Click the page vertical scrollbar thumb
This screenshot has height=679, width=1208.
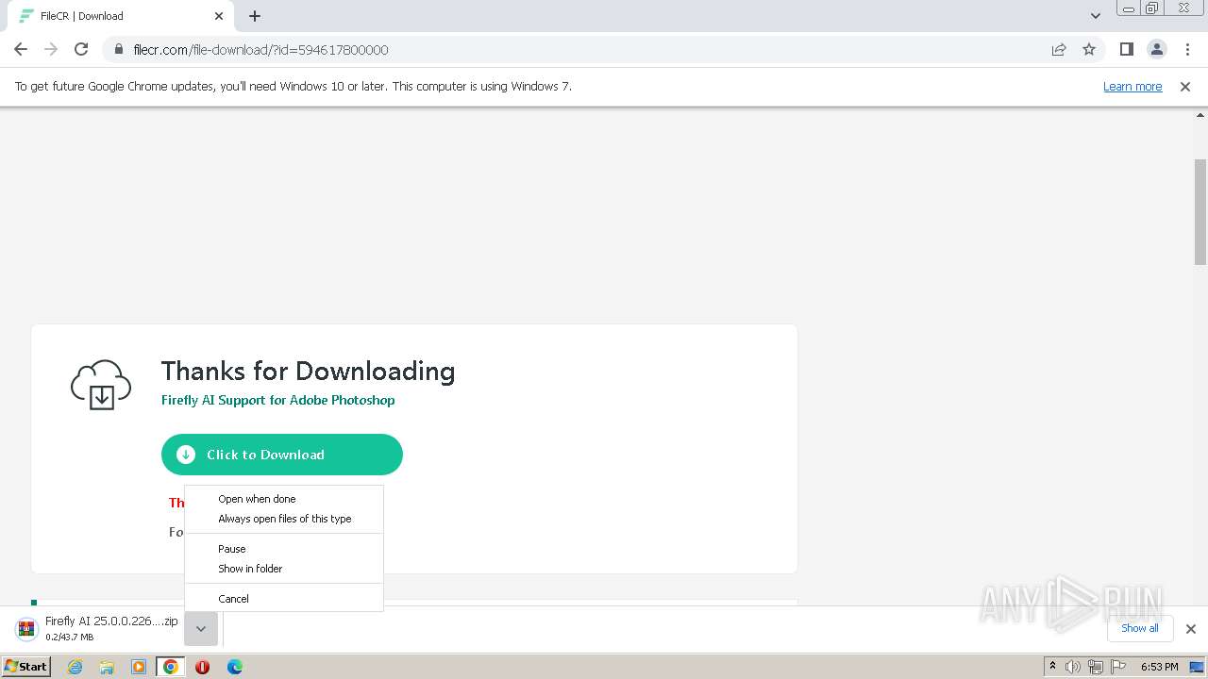click(x=1200, y=212)
